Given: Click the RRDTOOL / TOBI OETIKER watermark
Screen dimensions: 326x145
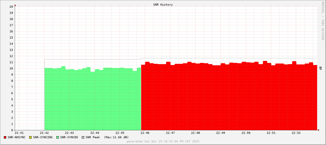Looking at the screenshot, I should [322, 21].
